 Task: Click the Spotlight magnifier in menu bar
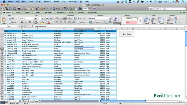click(183, 1)
